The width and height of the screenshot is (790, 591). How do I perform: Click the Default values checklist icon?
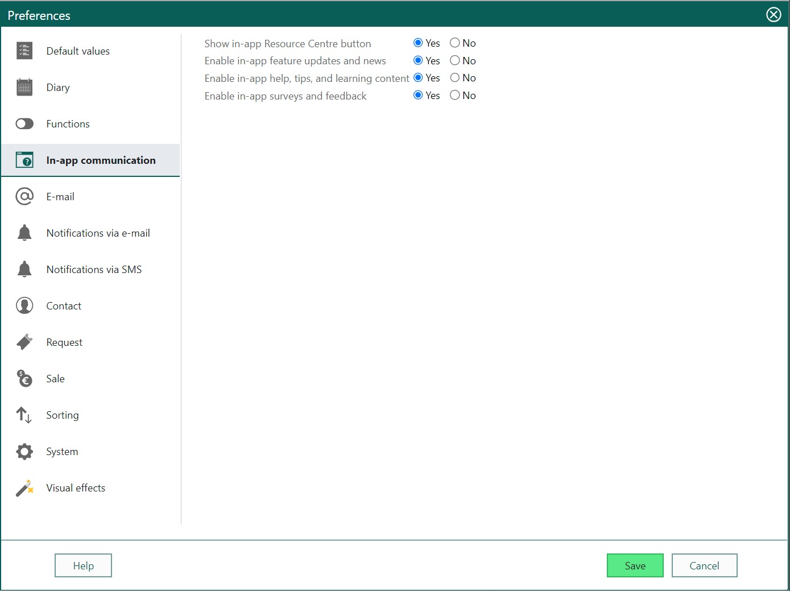pyautogui.click(x=24, y=51)
